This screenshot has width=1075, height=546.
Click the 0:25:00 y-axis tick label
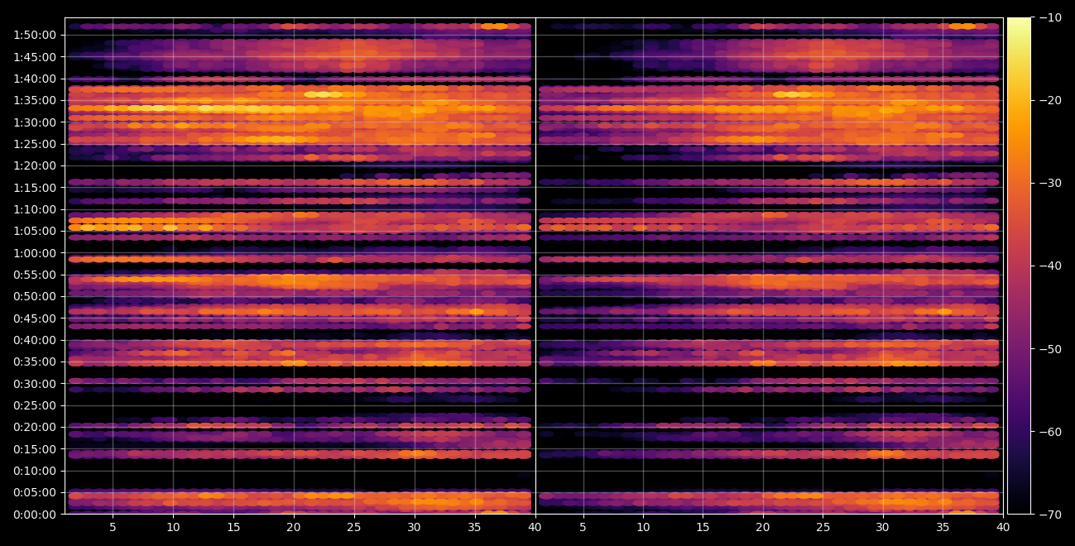[35, 405]
